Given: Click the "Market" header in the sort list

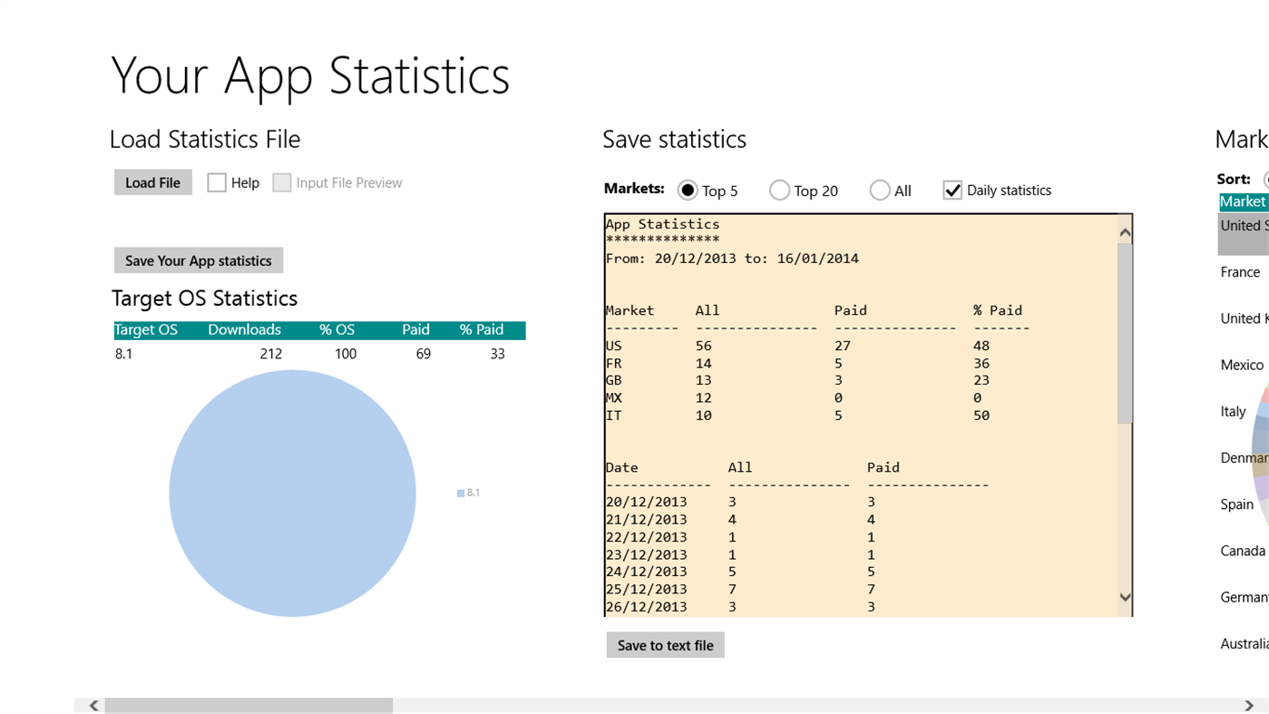Looking at the screenshot, I should pyautogui.click(x=1244, y=201).
